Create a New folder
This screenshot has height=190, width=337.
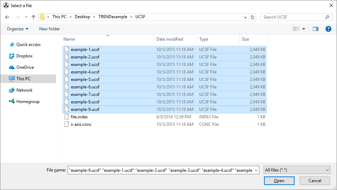(50, 29)
